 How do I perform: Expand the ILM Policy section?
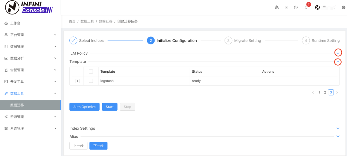[338, 53]
